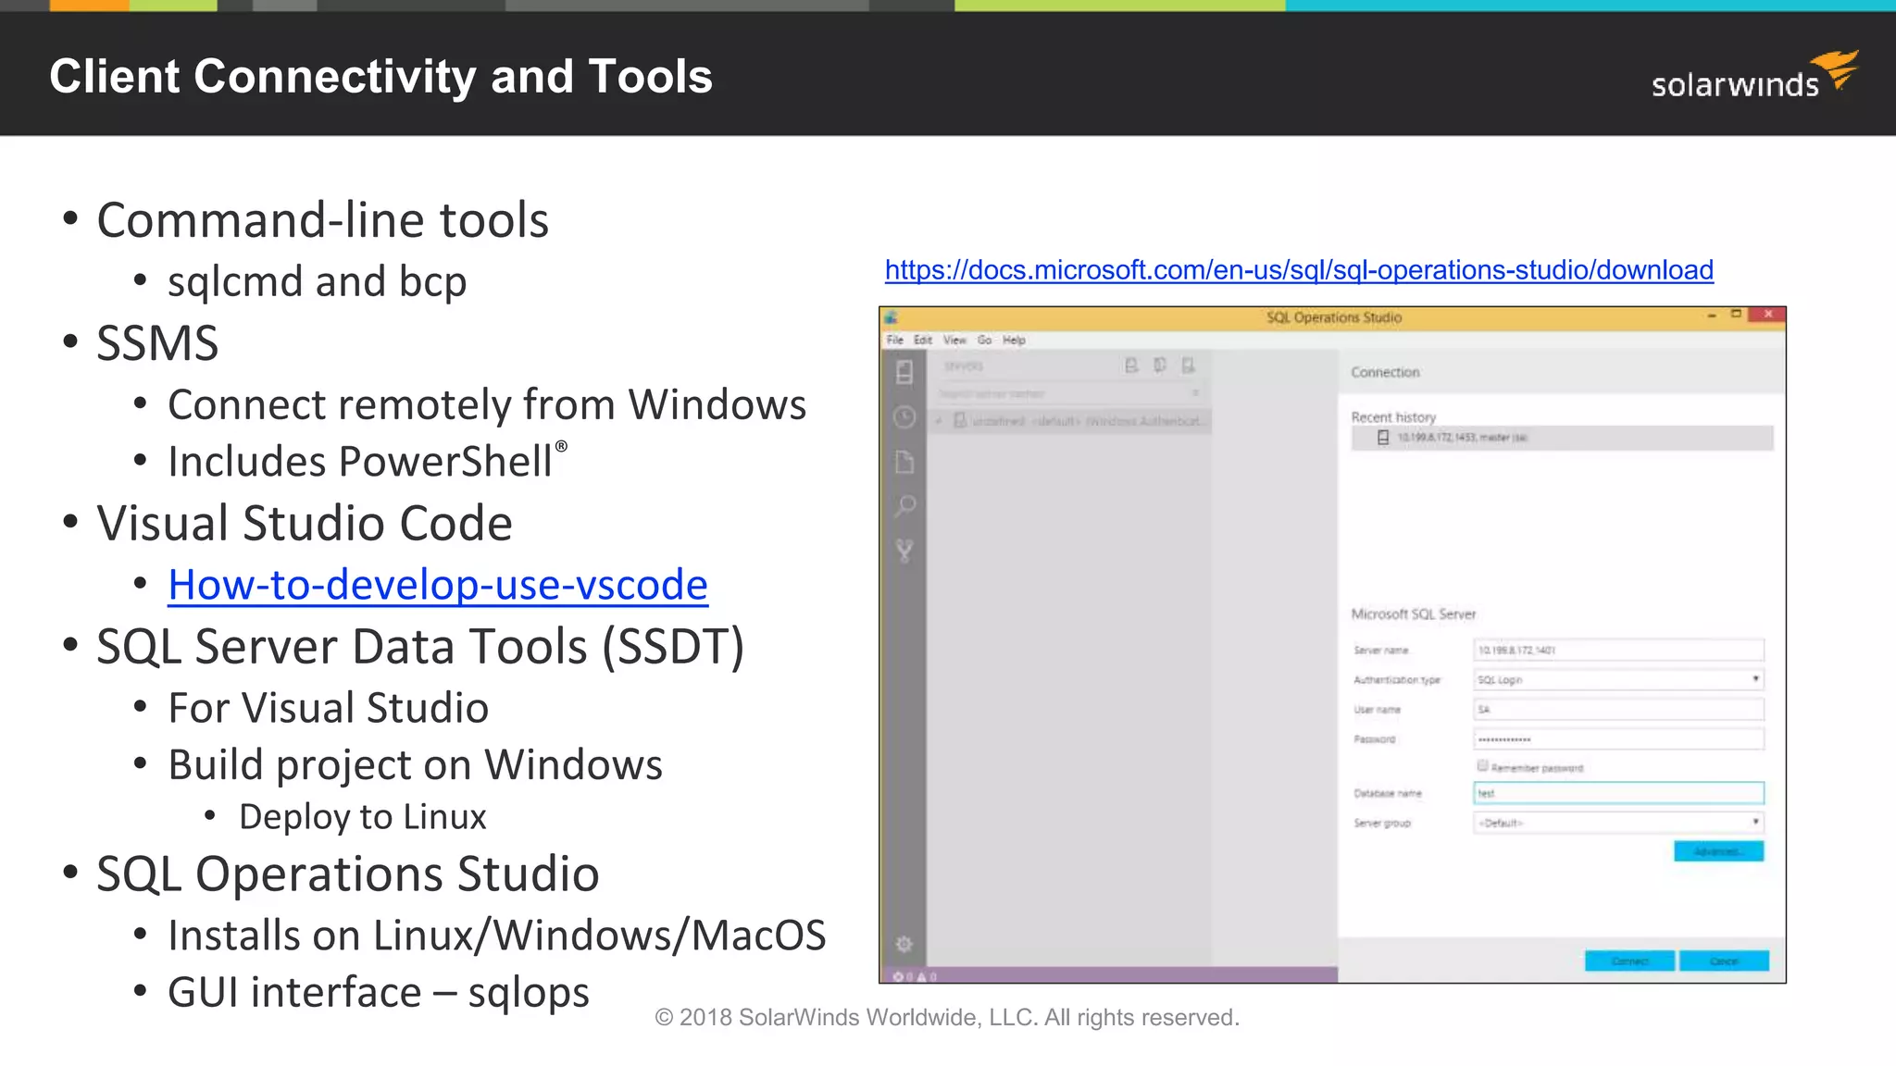Open the Task History clock icon
Screen dimensions: 1896x1066
904,417
